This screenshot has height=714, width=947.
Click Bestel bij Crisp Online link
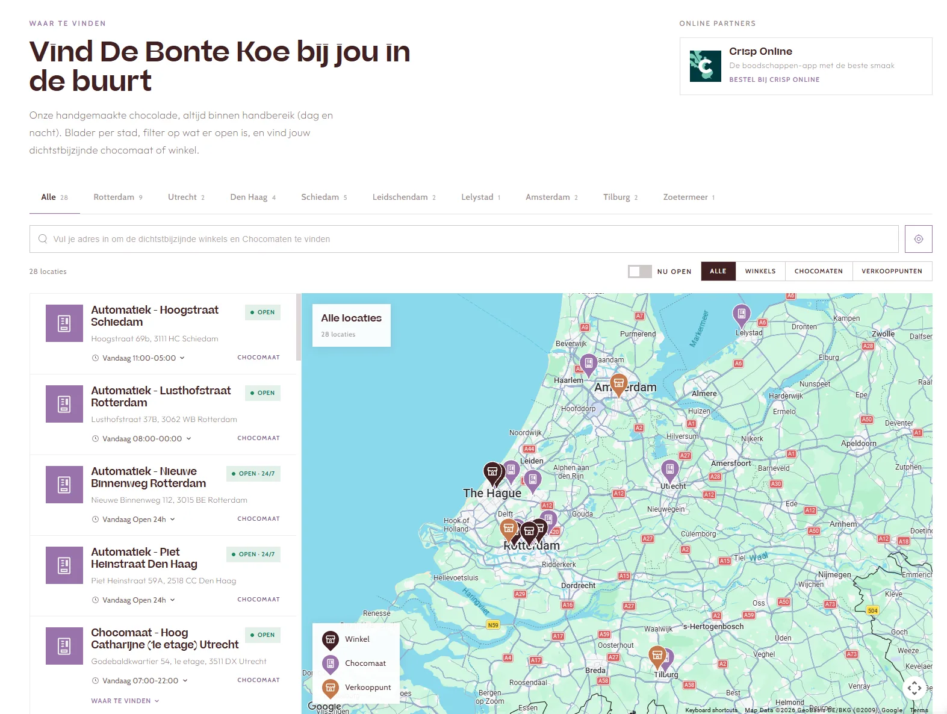(x=774, y=79)
